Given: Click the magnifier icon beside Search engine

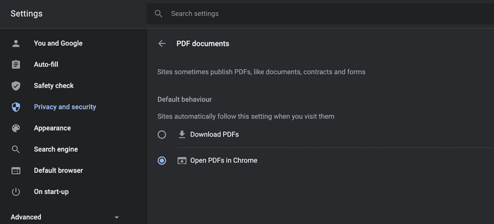Looking at the screenshot, I should tap(16, 149).
